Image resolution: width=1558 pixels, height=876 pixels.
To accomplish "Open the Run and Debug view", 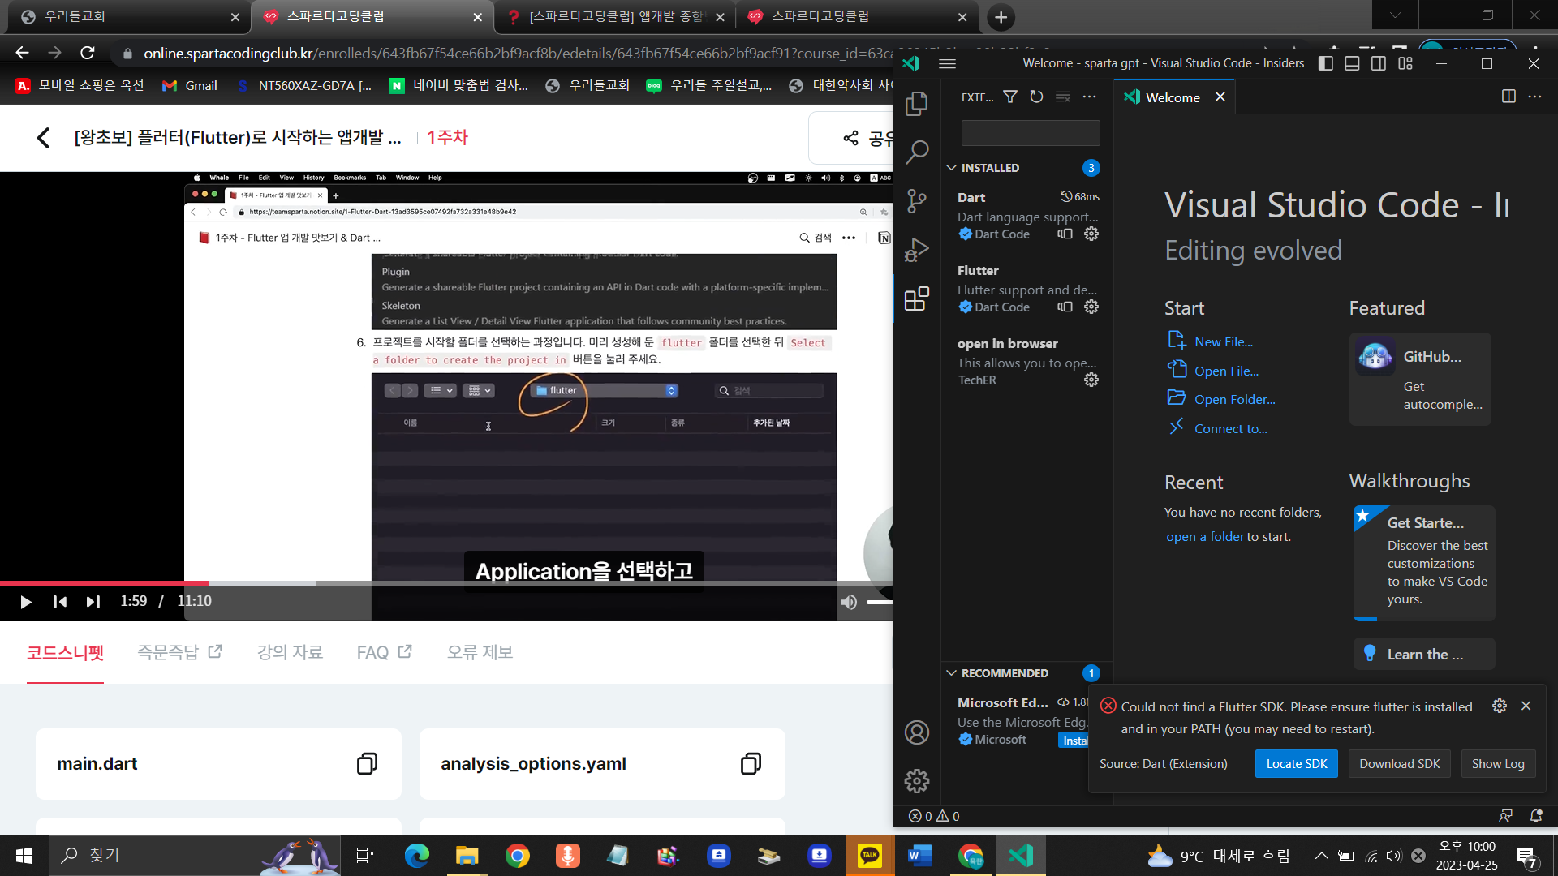I will click(x=917, y=249).
